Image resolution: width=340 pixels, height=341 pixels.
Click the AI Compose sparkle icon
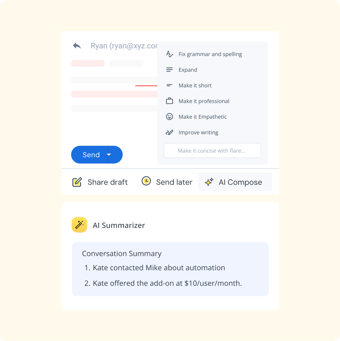pyautogui.click(x=209, y=182)
